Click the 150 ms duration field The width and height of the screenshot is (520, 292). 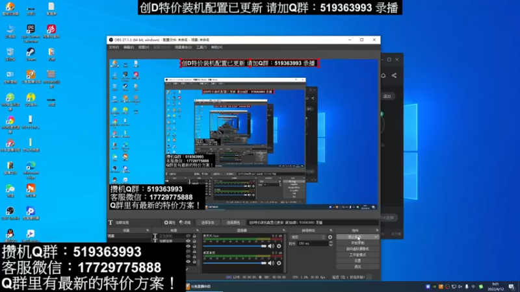(313, 244)
